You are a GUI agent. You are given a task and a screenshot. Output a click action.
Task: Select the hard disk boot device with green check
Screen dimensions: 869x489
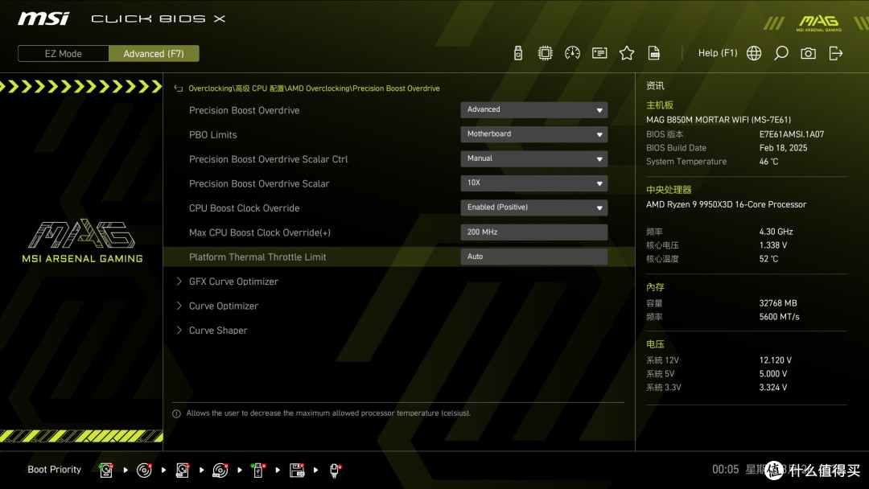[106, 471]
